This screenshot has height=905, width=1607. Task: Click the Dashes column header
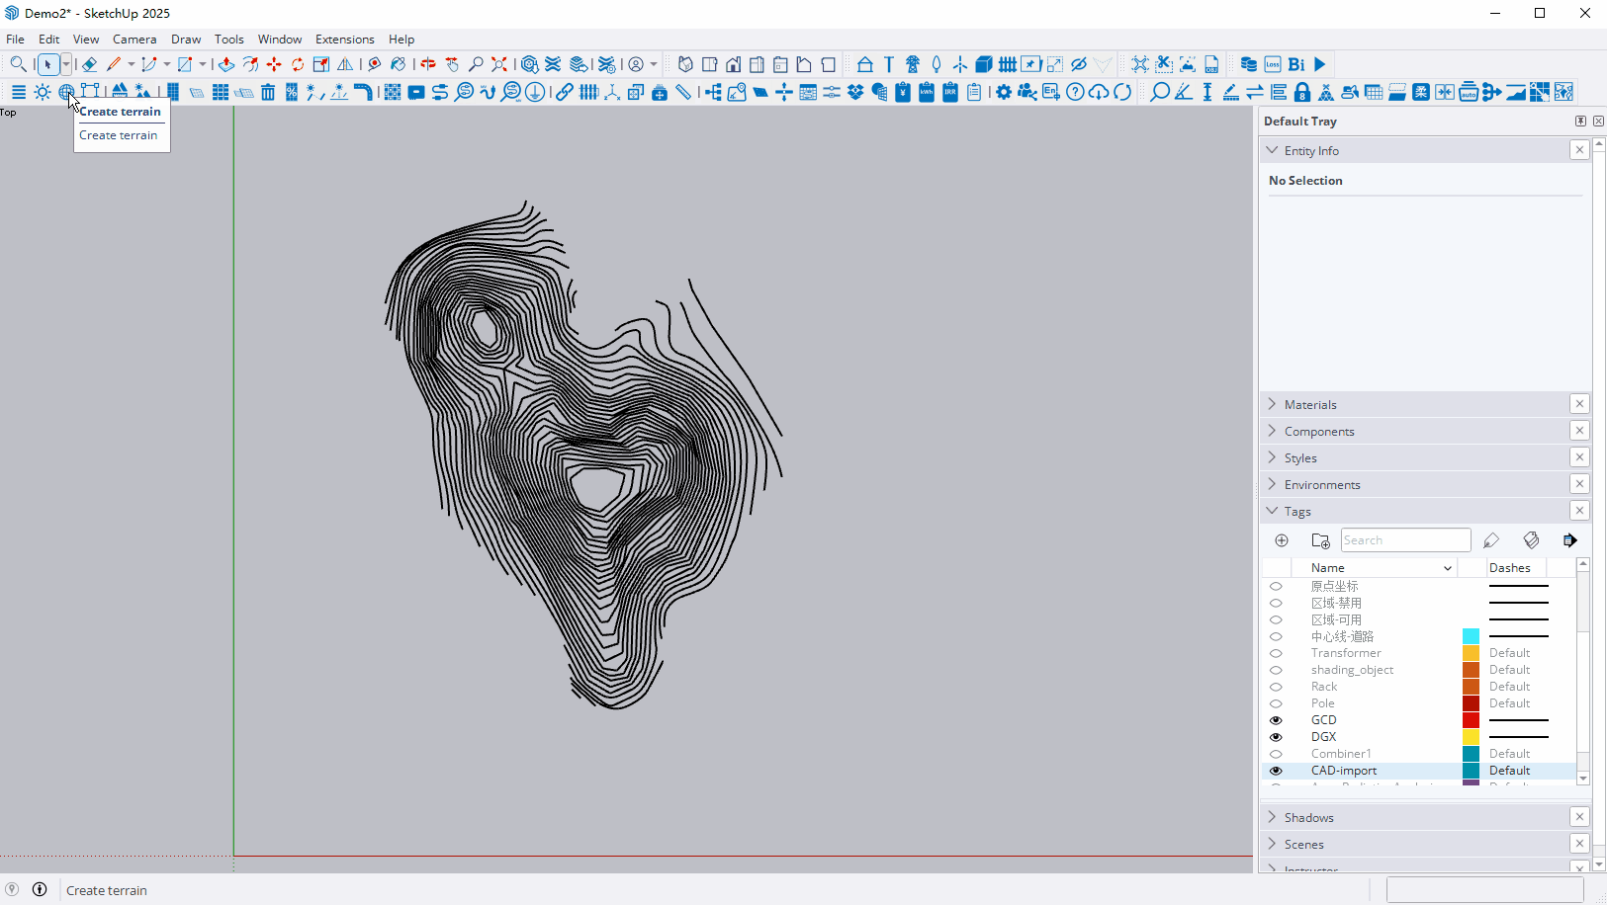pos(1509,567)
